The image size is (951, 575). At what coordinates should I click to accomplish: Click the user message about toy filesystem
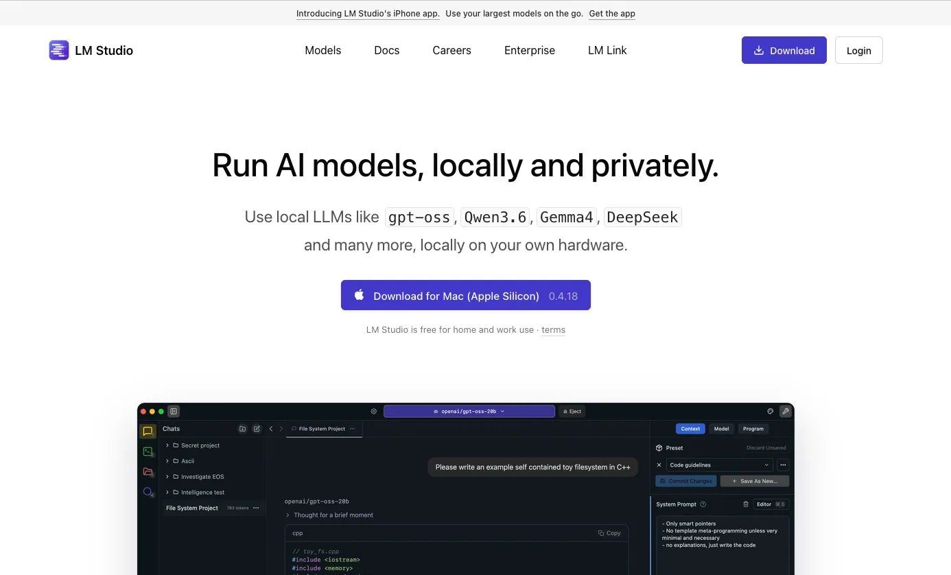532,467
